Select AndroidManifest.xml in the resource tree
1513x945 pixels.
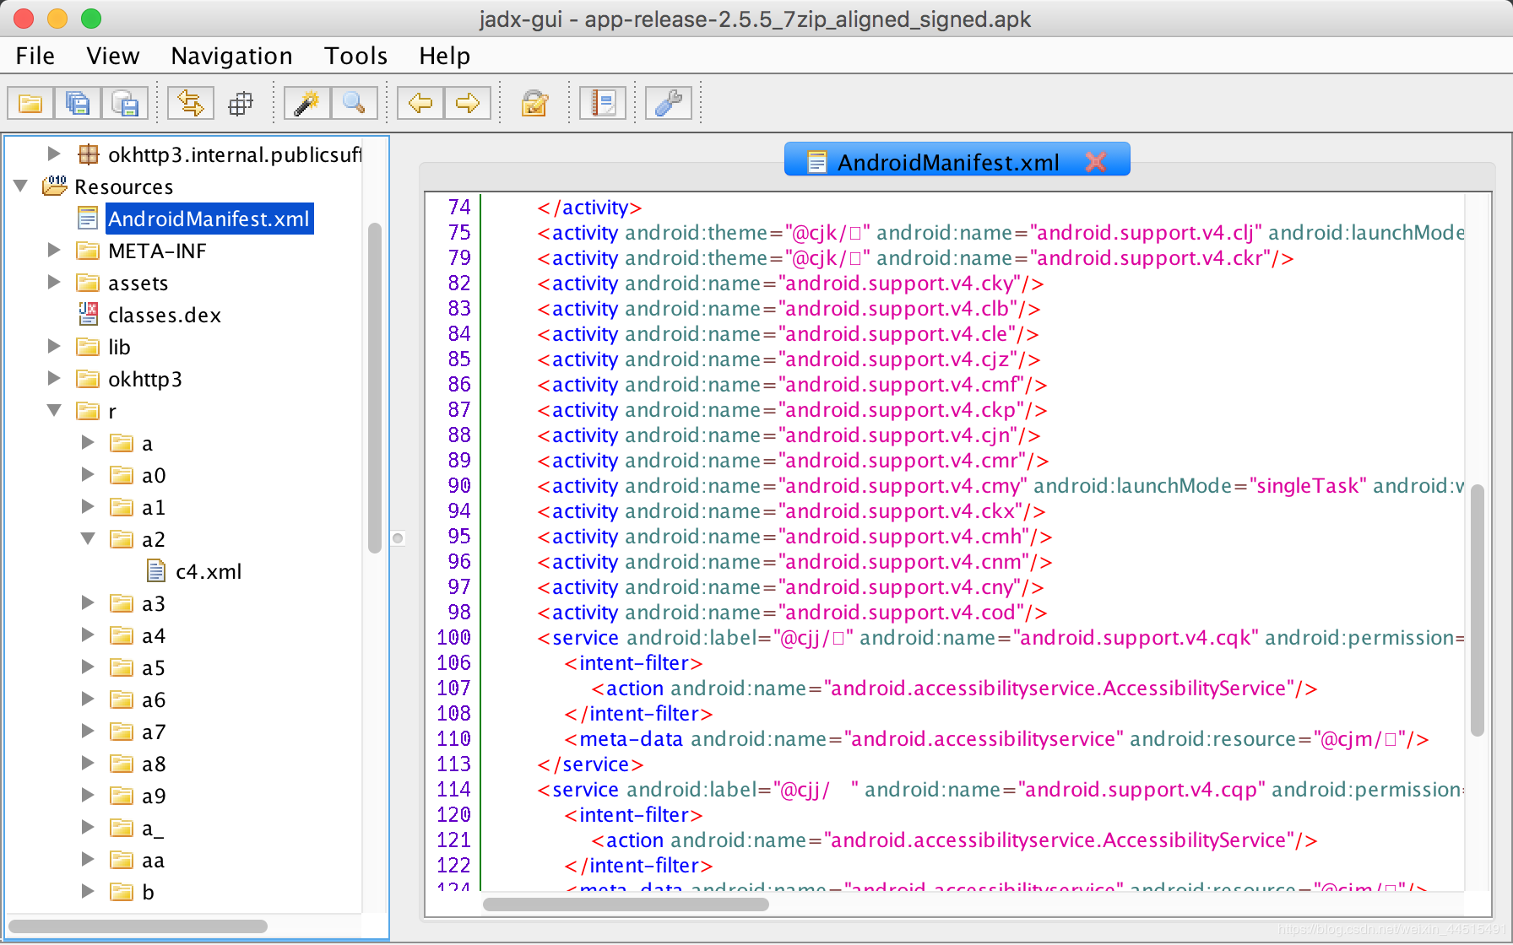tap(209, 219)
